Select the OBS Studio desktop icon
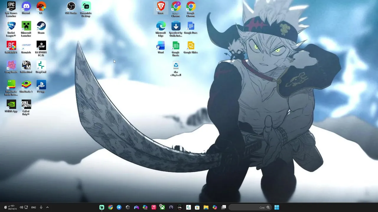 71,8
